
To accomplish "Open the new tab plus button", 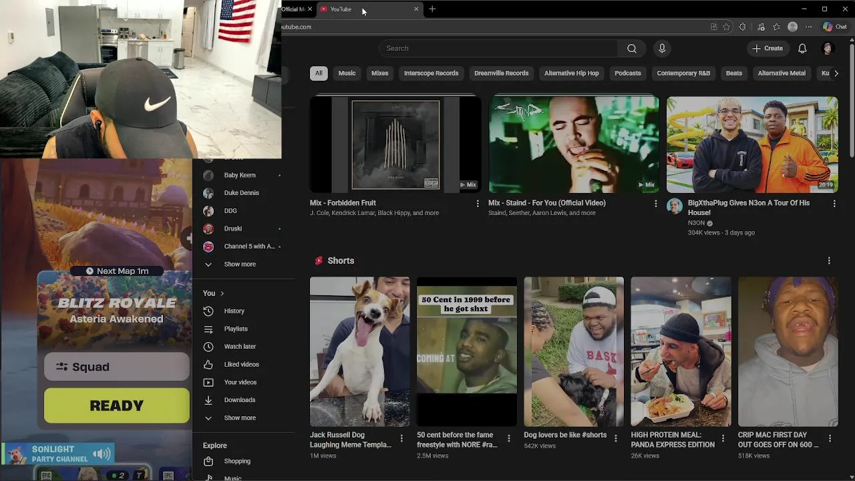I will 432,9.
